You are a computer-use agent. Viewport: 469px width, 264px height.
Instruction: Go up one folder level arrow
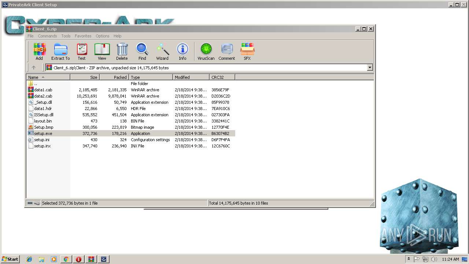pyautogui.click(x=34, y=67)
